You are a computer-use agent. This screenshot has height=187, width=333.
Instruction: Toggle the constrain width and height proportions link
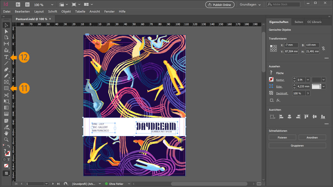click(323, 48)
